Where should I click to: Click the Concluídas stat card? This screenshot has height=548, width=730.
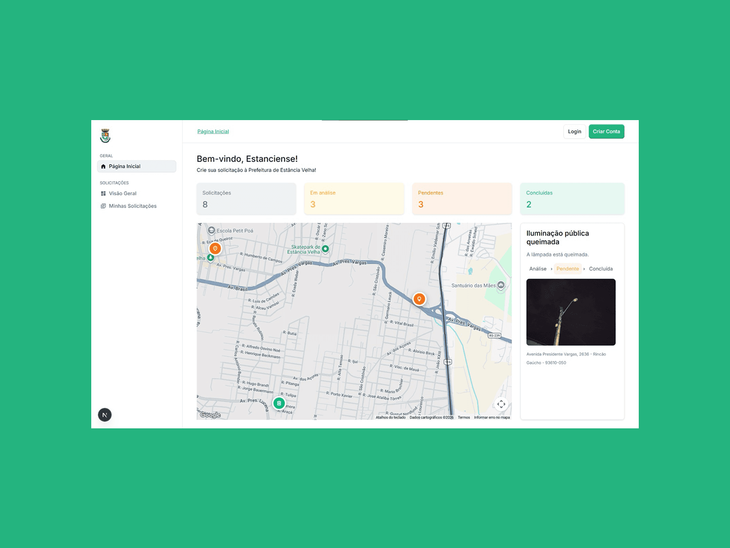572,199
